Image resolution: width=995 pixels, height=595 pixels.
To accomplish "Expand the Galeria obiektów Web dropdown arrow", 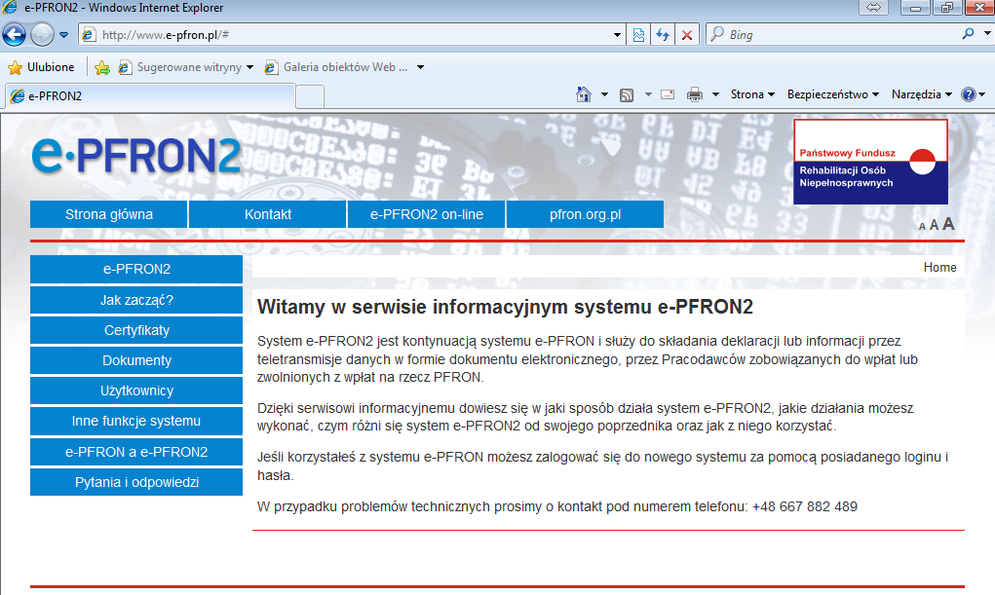I will [x=420, y=67].
